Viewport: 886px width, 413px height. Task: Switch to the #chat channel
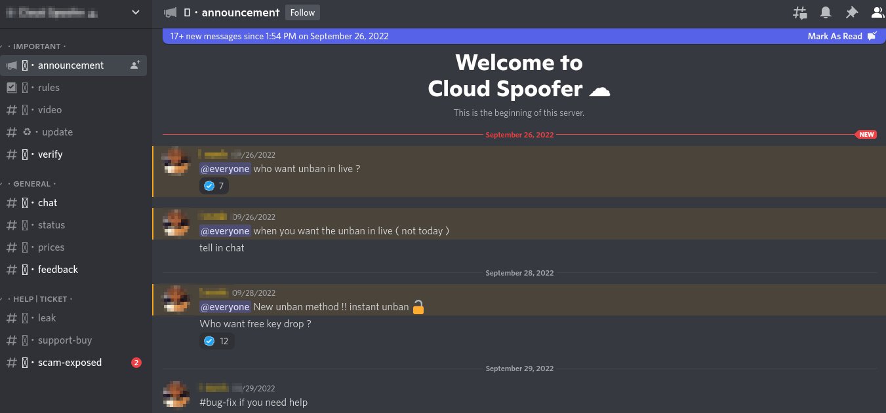[x=47, y=202]
